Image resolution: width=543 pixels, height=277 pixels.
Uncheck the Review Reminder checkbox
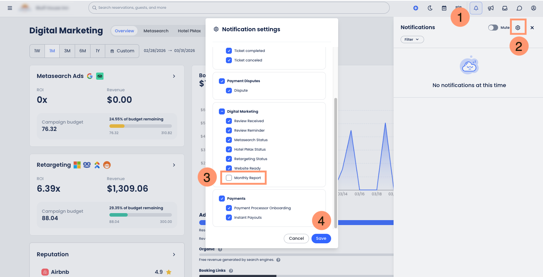pos(229,131)
